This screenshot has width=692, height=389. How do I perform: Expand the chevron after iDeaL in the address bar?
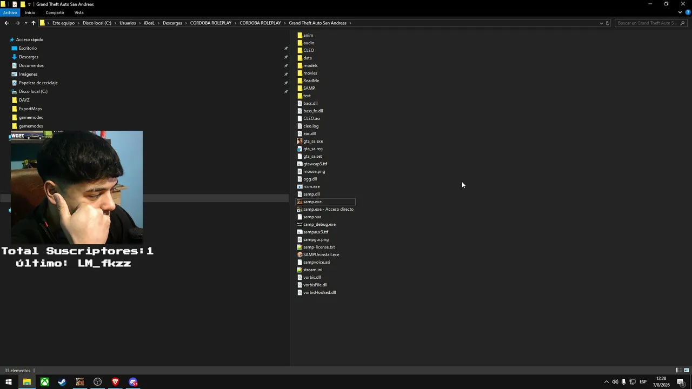(x=158, y=23)
